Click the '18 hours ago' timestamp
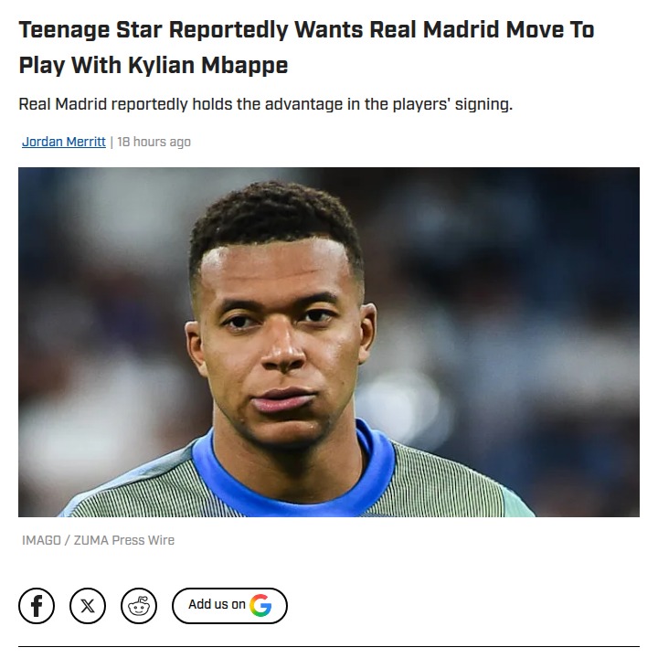 [154, 142]
